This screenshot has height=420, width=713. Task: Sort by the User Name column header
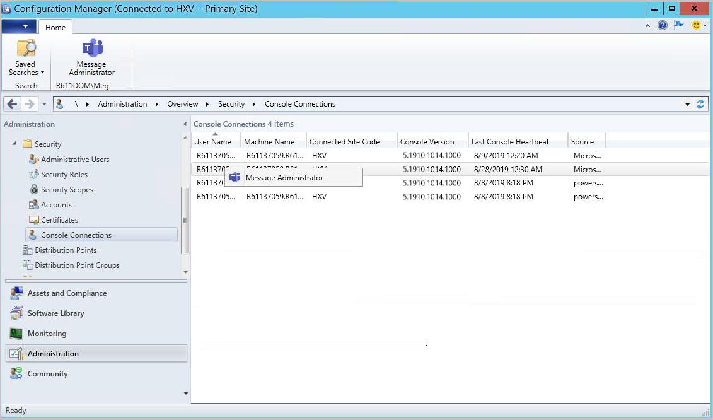tap(216, 141)
